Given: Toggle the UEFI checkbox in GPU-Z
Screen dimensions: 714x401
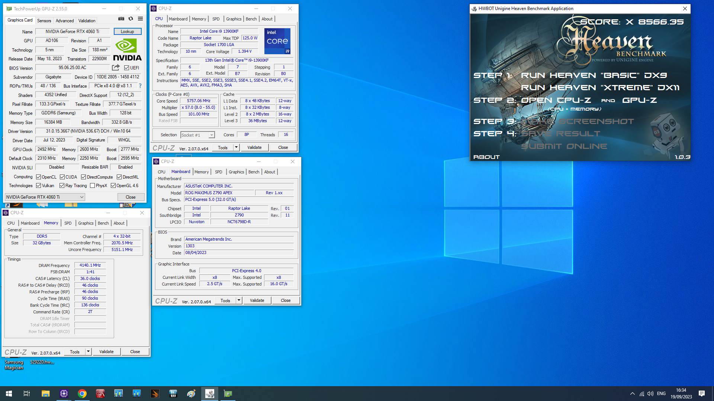Looking at the screenshot, I should pyautogui.click(x=127, y=68).
